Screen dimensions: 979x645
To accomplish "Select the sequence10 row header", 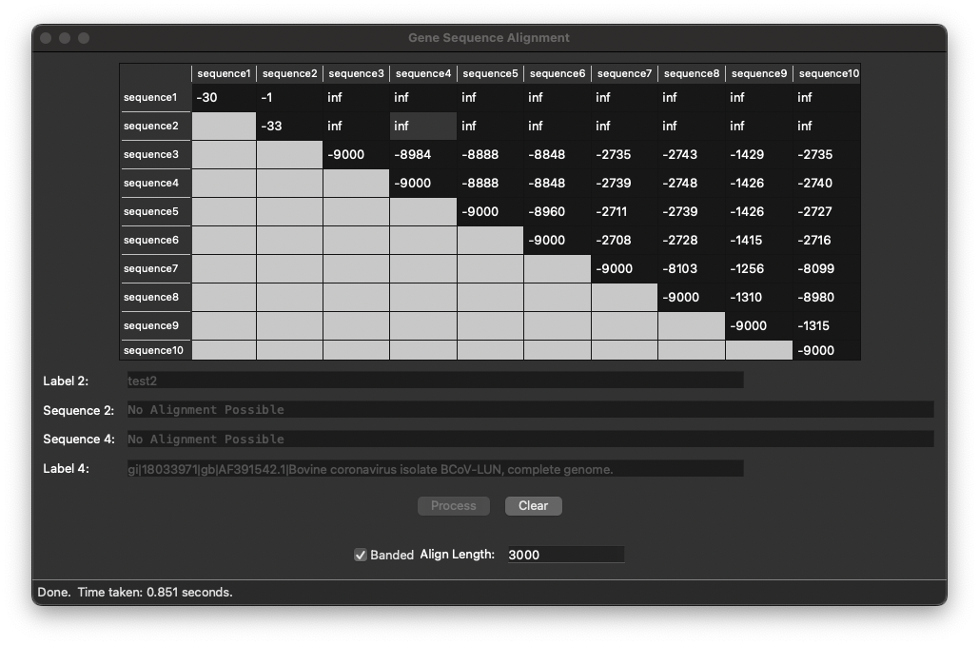I will [155, 350].
